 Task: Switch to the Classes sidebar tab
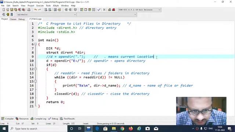point(13,19)
